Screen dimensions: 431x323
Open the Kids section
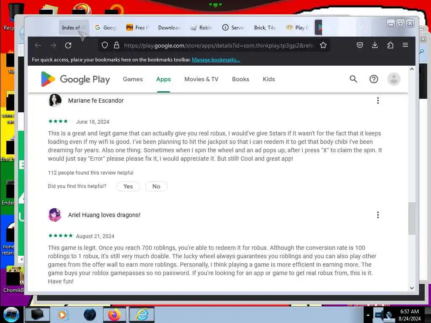269,79
